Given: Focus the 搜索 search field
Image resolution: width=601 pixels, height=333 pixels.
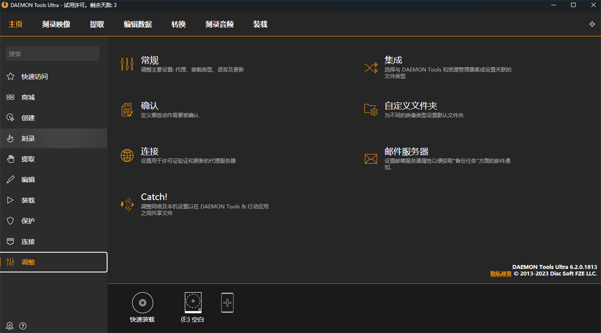Looking at the screenshot, I should pos(53,54).
